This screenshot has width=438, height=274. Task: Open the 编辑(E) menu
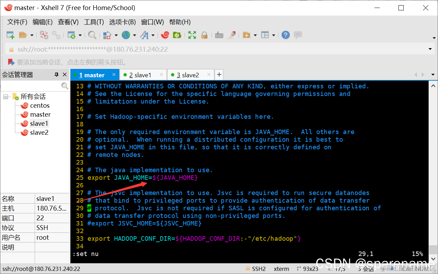43,22
